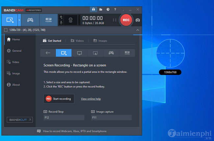Select fullscreen monitor mode in strip

(79, 53)
